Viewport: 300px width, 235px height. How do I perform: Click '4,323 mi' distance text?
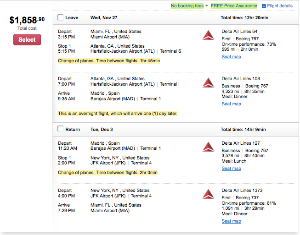[230, 91]
